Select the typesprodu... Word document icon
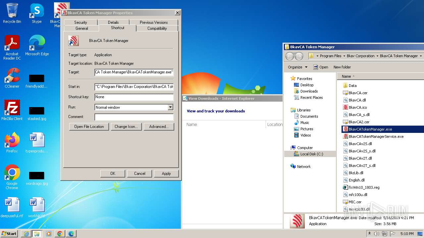 [x=36, y=143]
